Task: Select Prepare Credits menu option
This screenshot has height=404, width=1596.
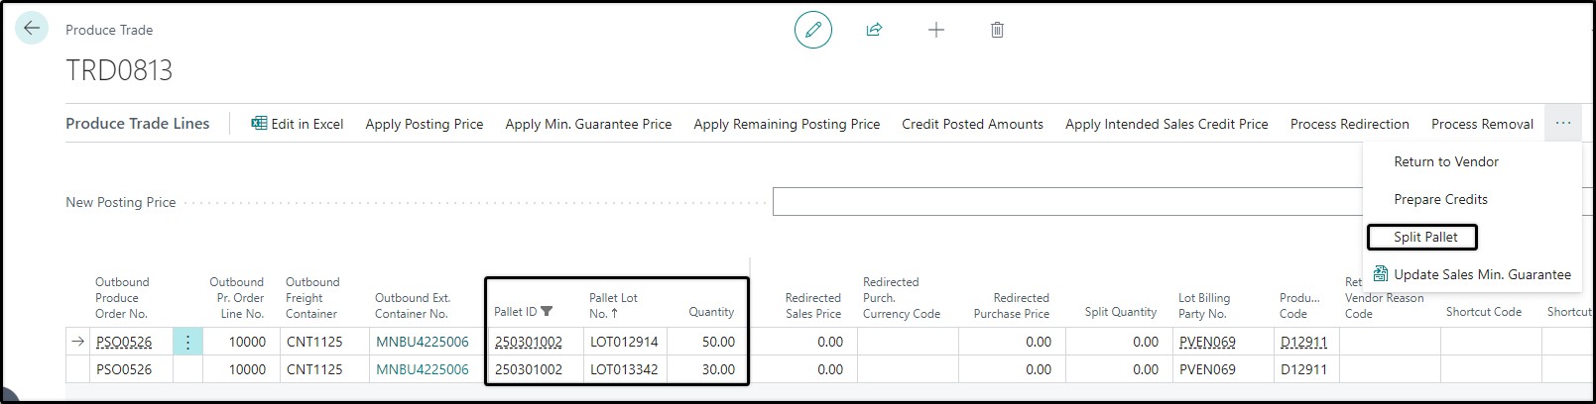Action: [1440, 199]
